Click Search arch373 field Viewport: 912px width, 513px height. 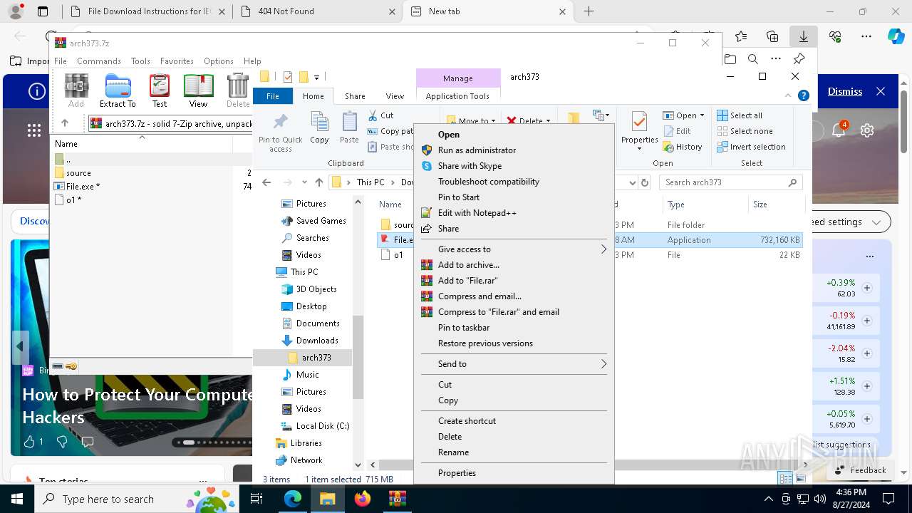(731, 182)
